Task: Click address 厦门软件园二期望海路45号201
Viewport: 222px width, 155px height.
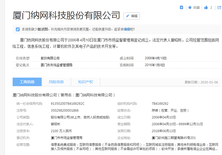Action: pyautogui.click(x=174, y=138)
